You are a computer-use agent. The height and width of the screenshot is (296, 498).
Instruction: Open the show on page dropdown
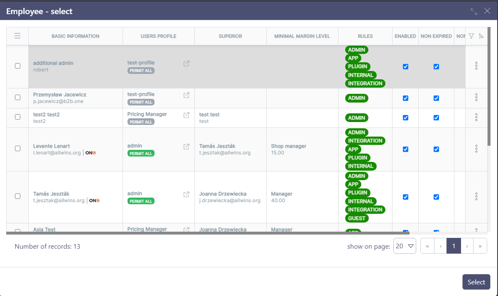[405, 246]
